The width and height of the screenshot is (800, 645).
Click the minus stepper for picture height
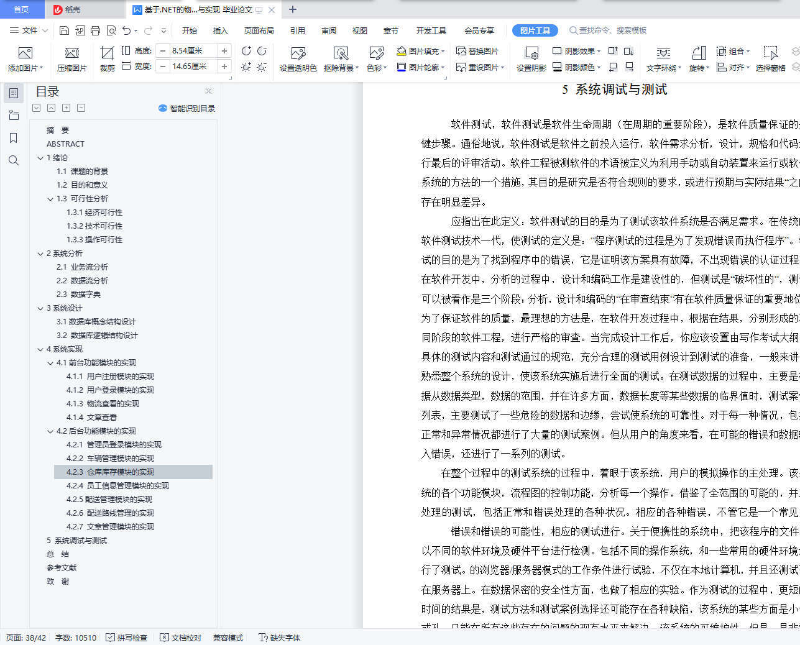tap(163, 51)
